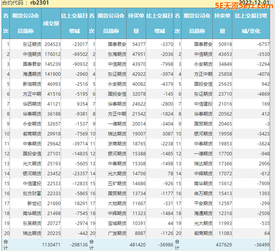Viewport: 275px width, 251px height.
Task: Click 南华期货 short change -7909
Action: (x=263, y=184)
